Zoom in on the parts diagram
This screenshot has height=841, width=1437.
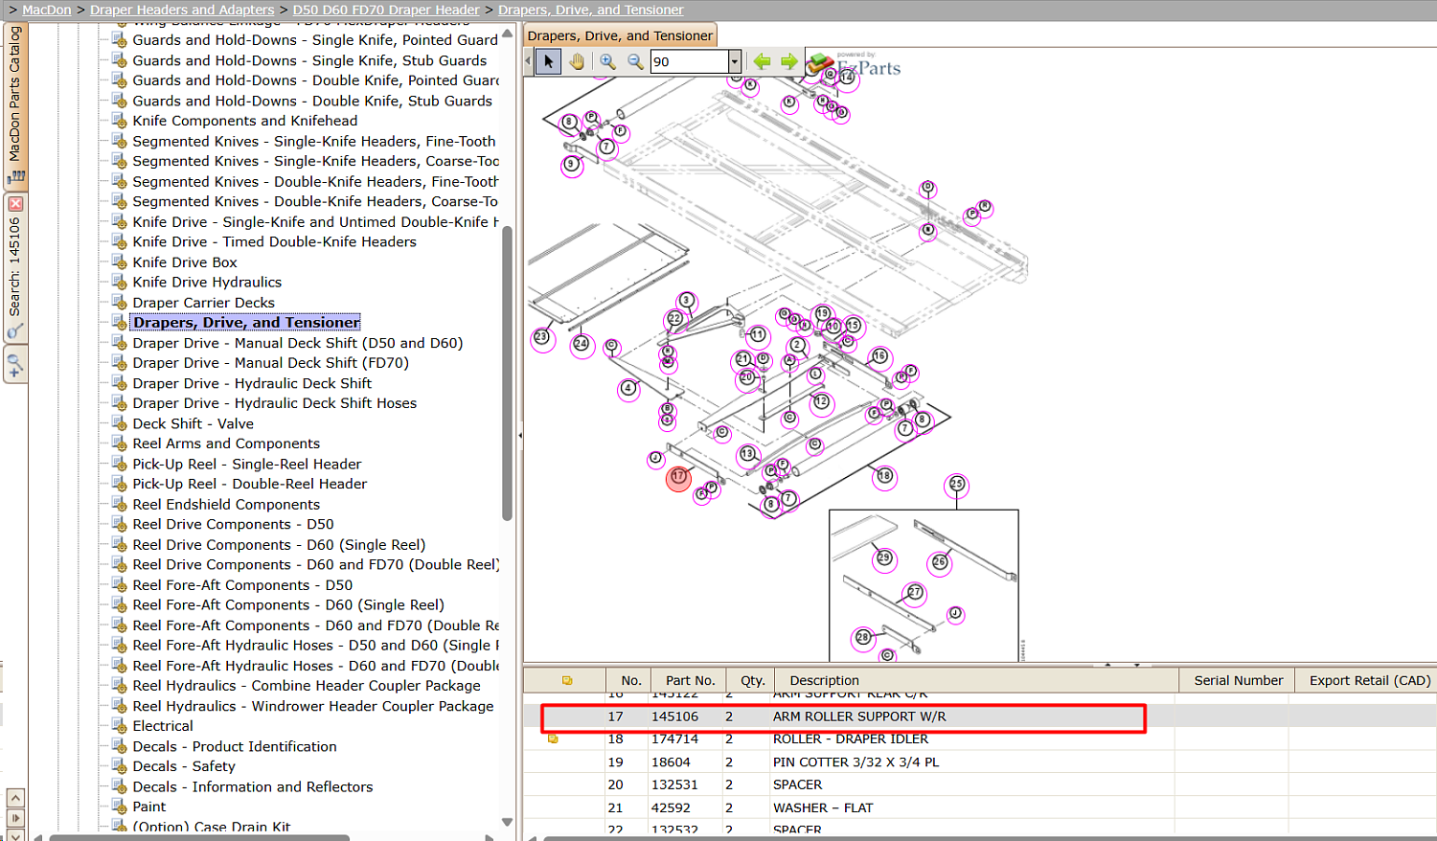pos(607,61)
